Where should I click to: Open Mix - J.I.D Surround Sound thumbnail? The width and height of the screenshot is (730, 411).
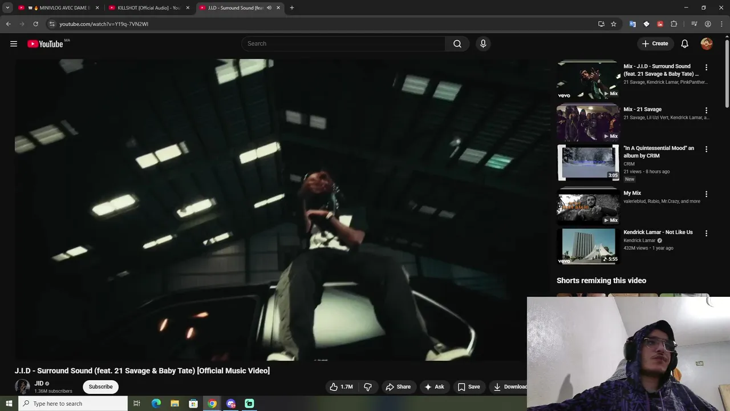pyautogui.click(x=588, y=79)
